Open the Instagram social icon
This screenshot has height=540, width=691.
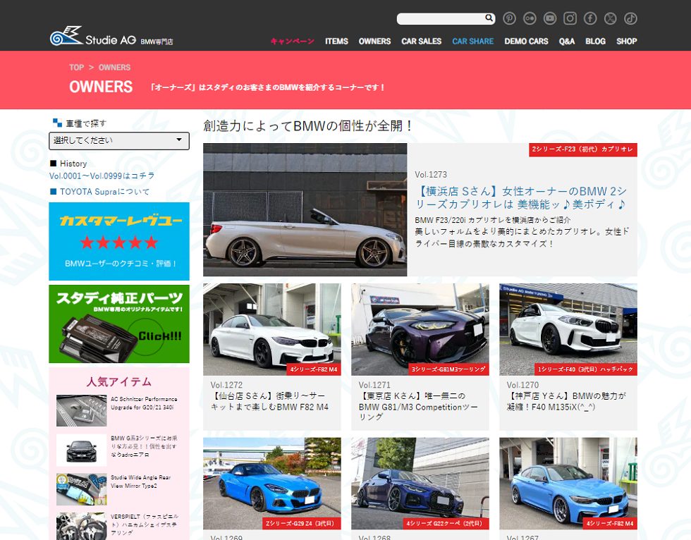coord(570,18)
